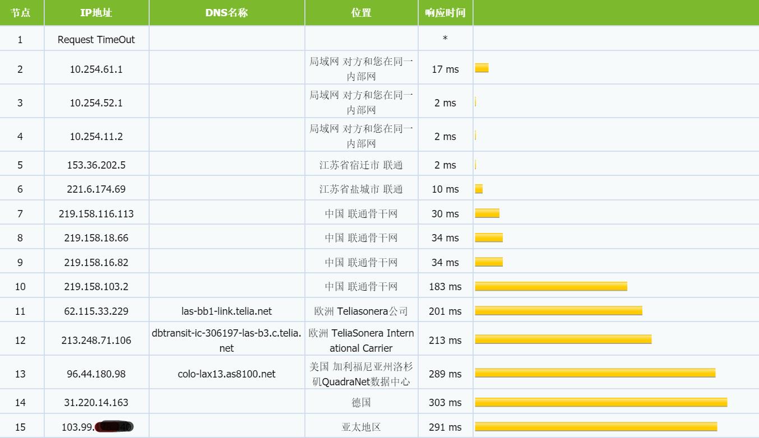
Task: Select IP address 219.158.16.82
Action: 96,263
